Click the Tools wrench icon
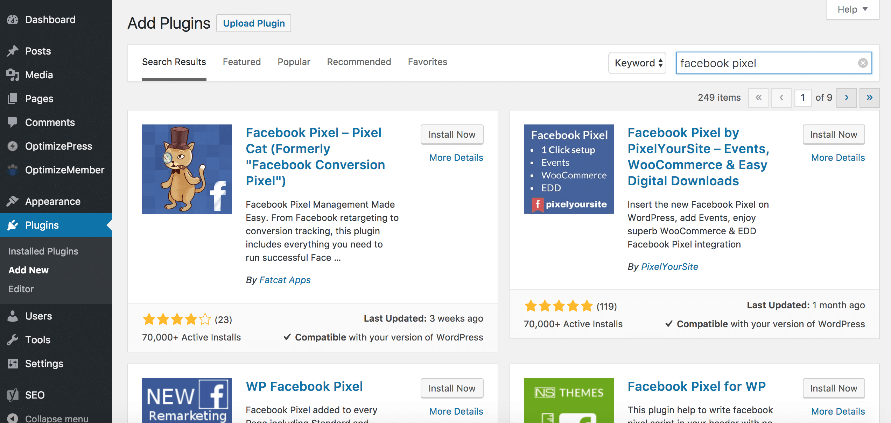Screen dimensions: 891x423 (13, 340)
